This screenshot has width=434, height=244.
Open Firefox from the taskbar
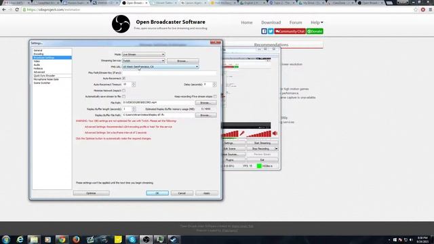pos(76,239)
